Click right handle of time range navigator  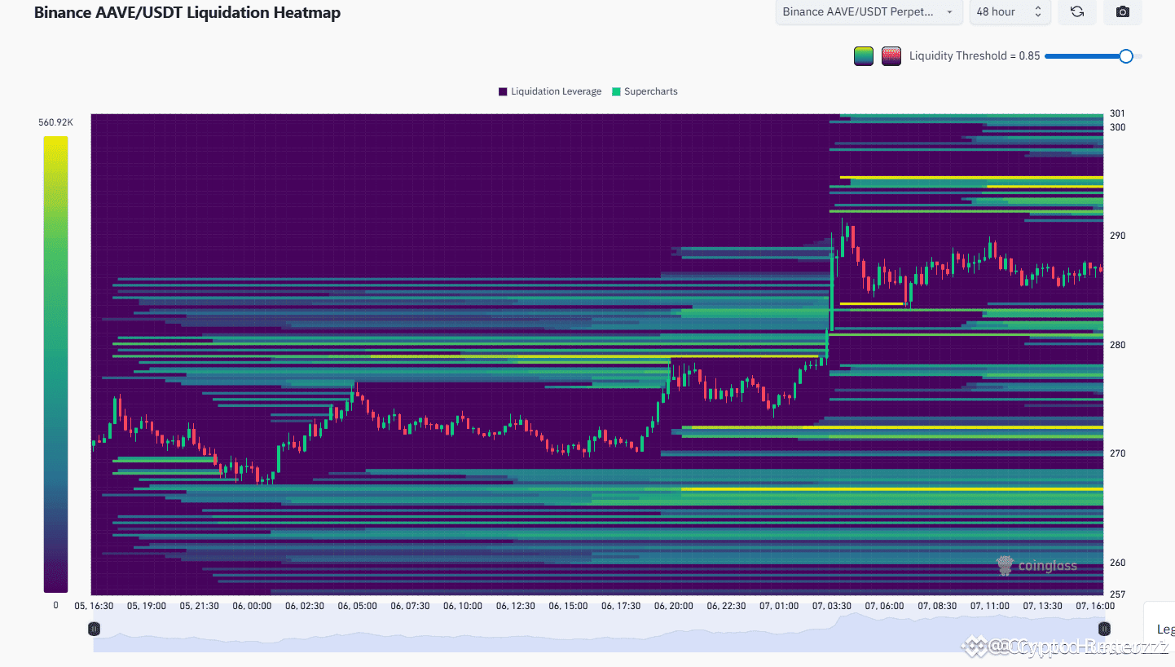point(1104,629)
